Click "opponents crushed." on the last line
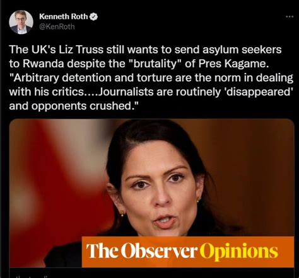Image resolution: width=299 pixels, height=278 pixels. click(x=86, y=106)
